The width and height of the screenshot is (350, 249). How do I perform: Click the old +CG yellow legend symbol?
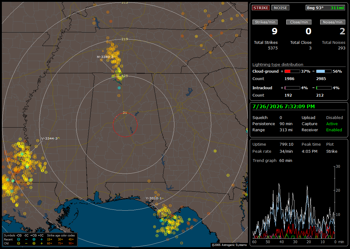tap(34, 243)
